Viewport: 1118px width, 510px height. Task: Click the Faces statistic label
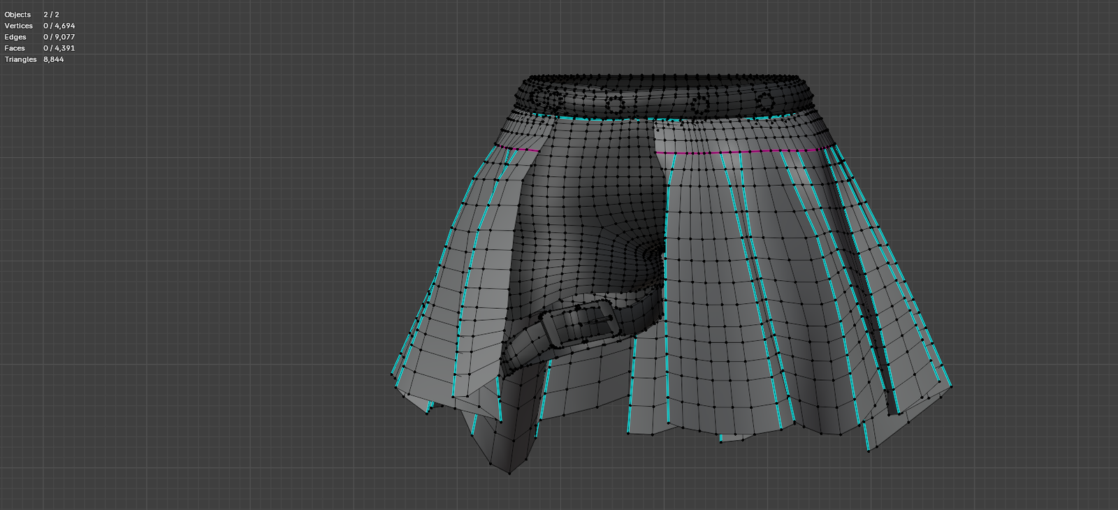click(x=15, y=48)
